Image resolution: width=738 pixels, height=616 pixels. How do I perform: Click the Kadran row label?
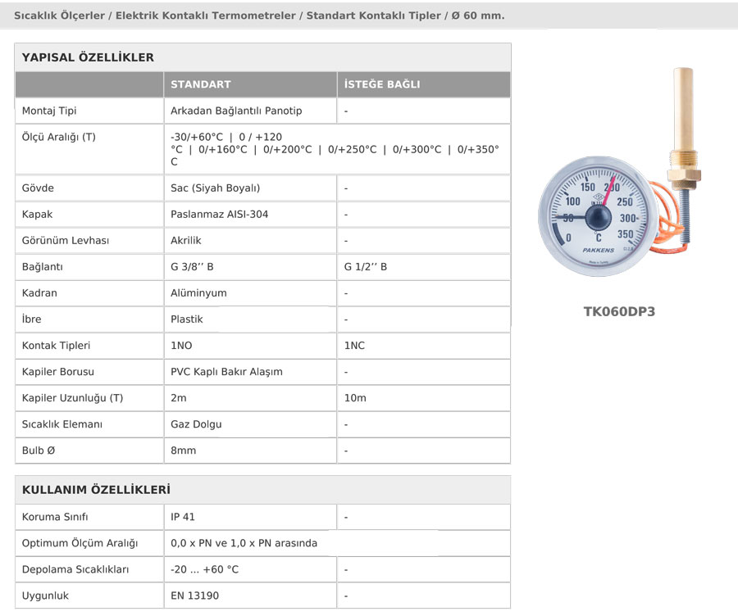tap(39, 293)
